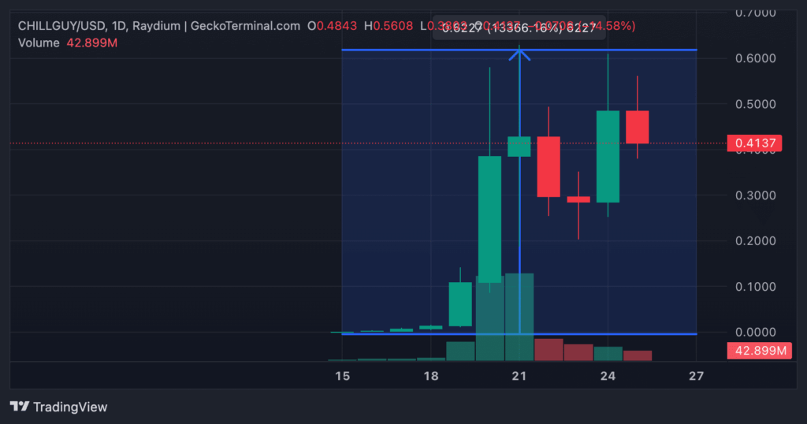
Task: Click the 0.6000 price axis label
Action: (753, 58)
